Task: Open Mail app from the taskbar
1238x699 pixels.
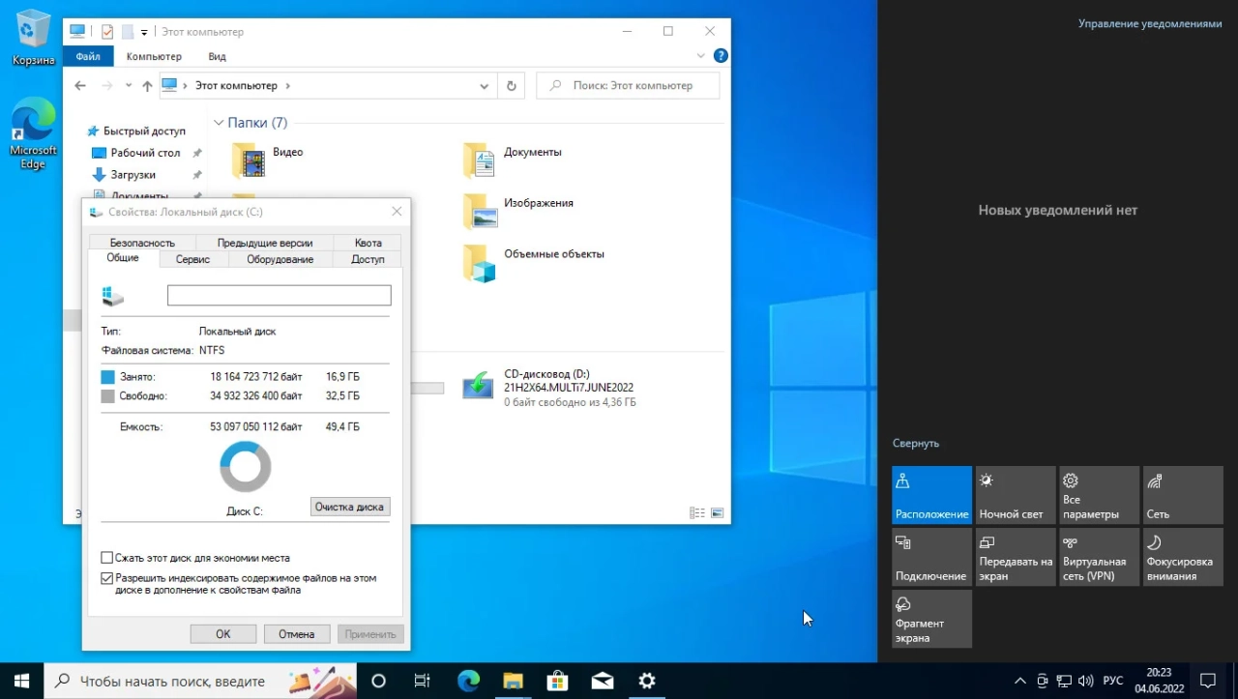Action: pyautogui.click(x=602, y=681)
